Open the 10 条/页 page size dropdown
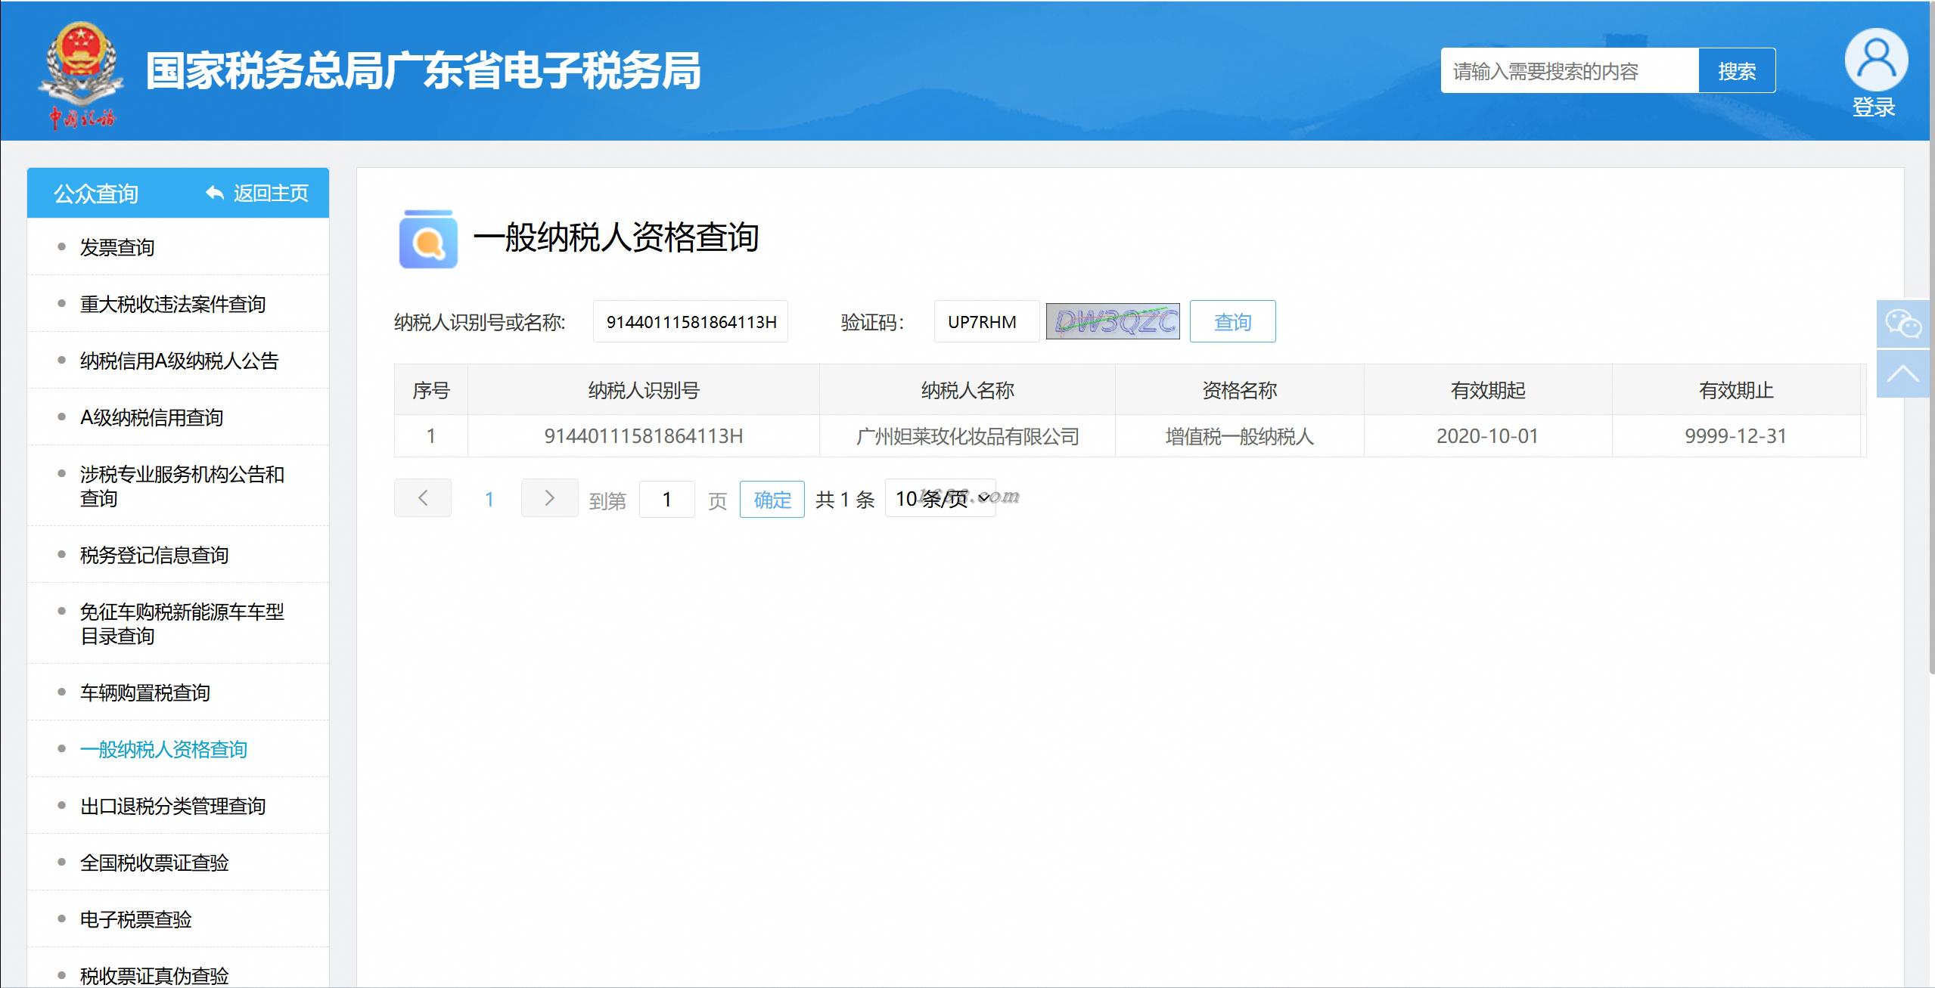 tap(940, 499)
